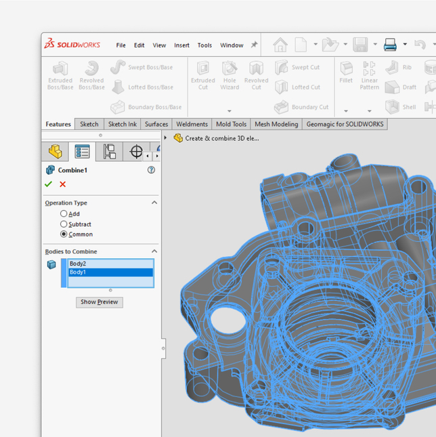Open the Tools menu
Viewport: 436px width, 437px height.
[204, 45]
